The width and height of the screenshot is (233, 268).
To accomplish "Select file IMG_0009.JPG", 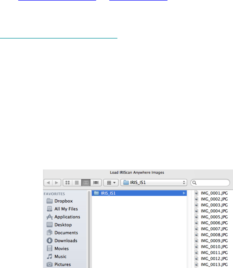I will tap(211, 241).
